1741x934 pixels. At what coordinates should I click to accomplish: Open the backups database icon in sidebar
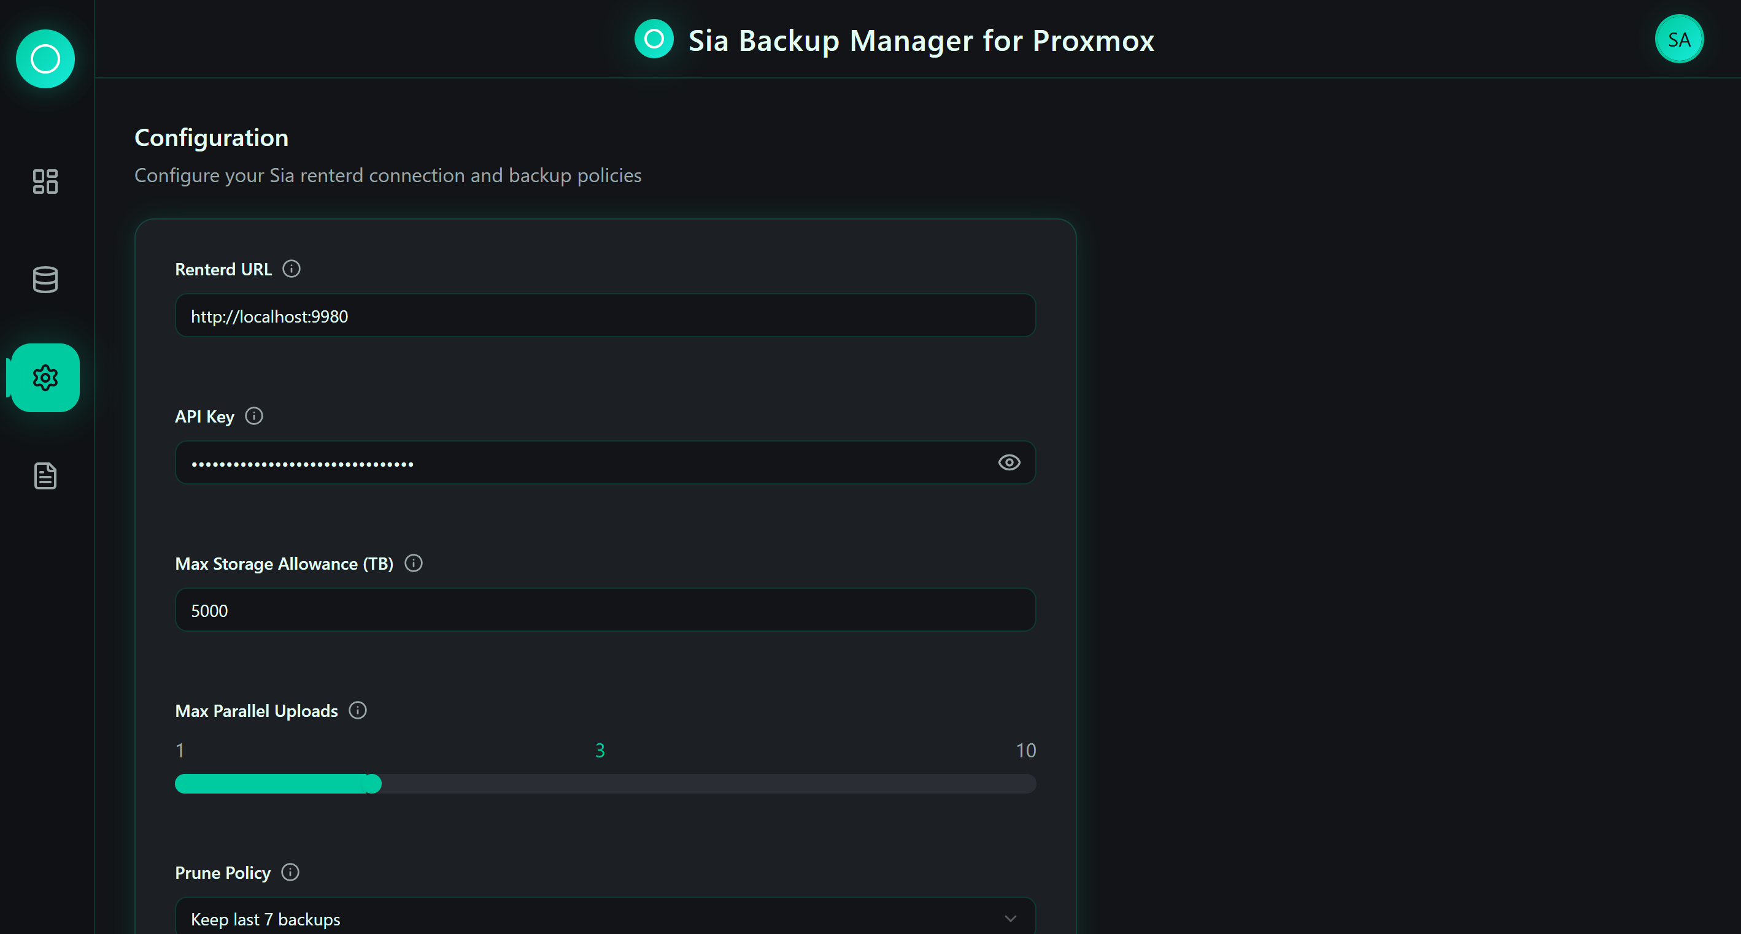pos(45,280)
